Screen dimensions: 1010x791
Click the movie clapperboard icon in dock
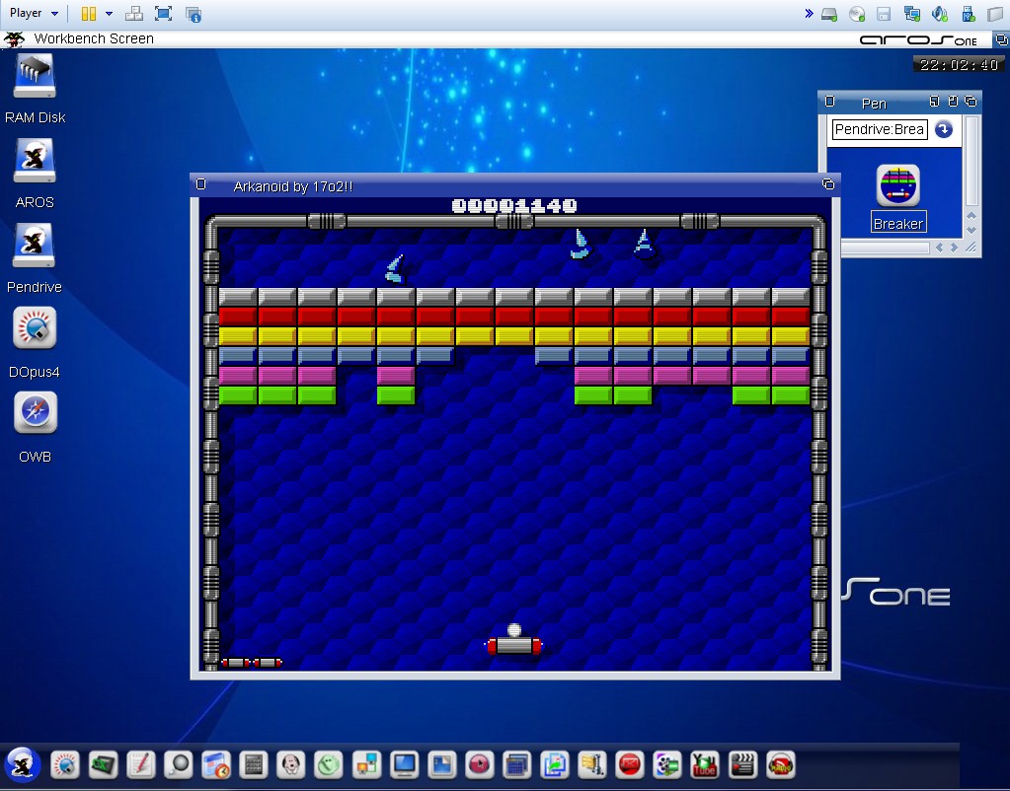[742, 764]
